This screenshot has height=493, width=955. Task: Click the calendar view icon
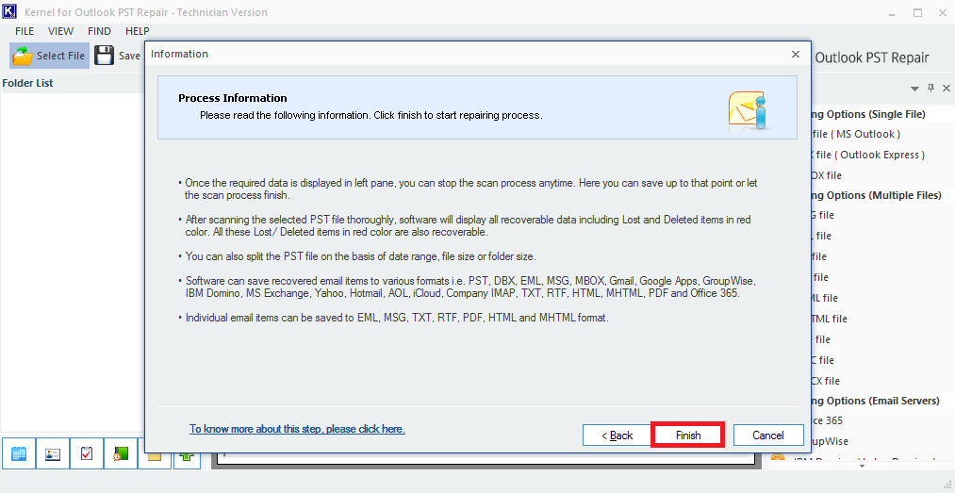pyautogui.click(x=19, y=454)
